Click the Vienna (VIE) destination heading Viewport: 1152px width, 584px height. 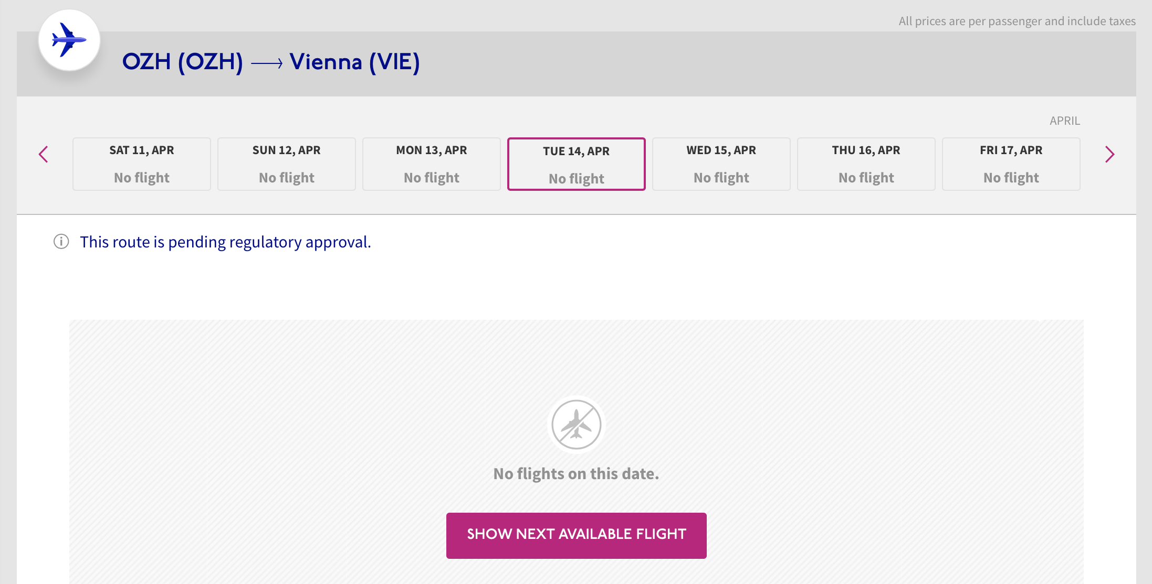pyautogui.click(x=354, y=62)
